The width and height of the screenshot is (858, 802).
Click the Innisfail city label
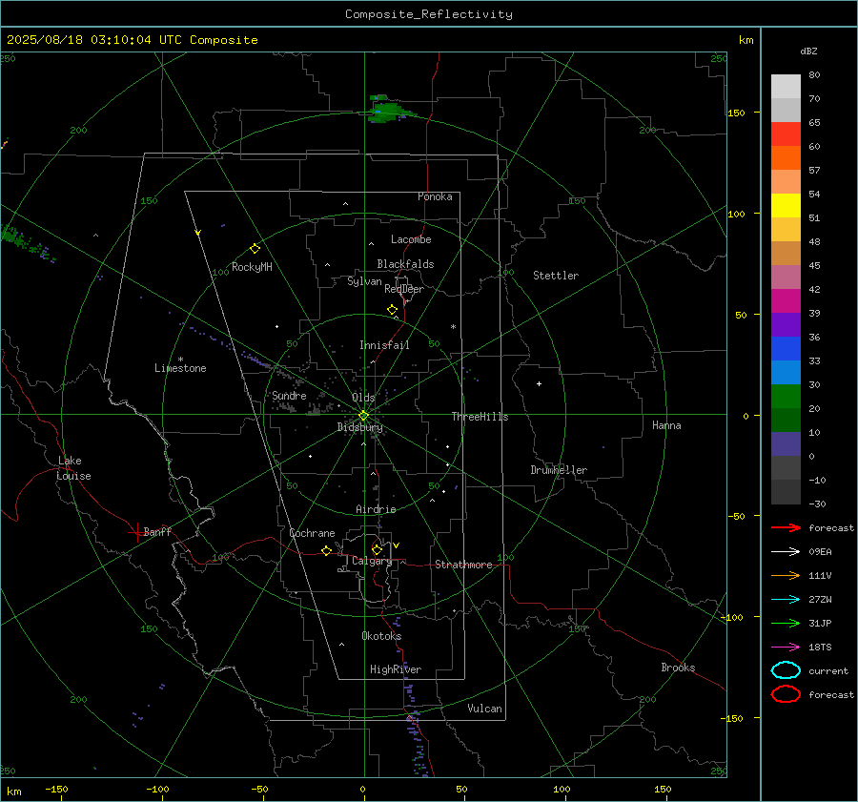coord(384,345)
